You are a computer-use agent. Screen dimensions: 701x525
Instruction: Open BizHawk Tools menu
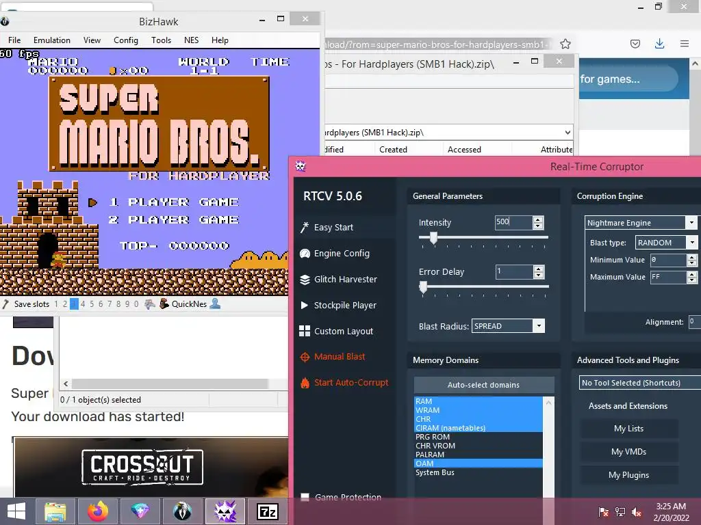tap(161, 40)
